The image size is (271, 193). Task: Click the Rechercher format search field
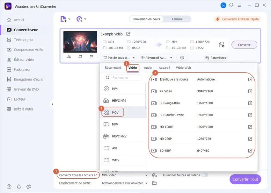pos(123,77)
